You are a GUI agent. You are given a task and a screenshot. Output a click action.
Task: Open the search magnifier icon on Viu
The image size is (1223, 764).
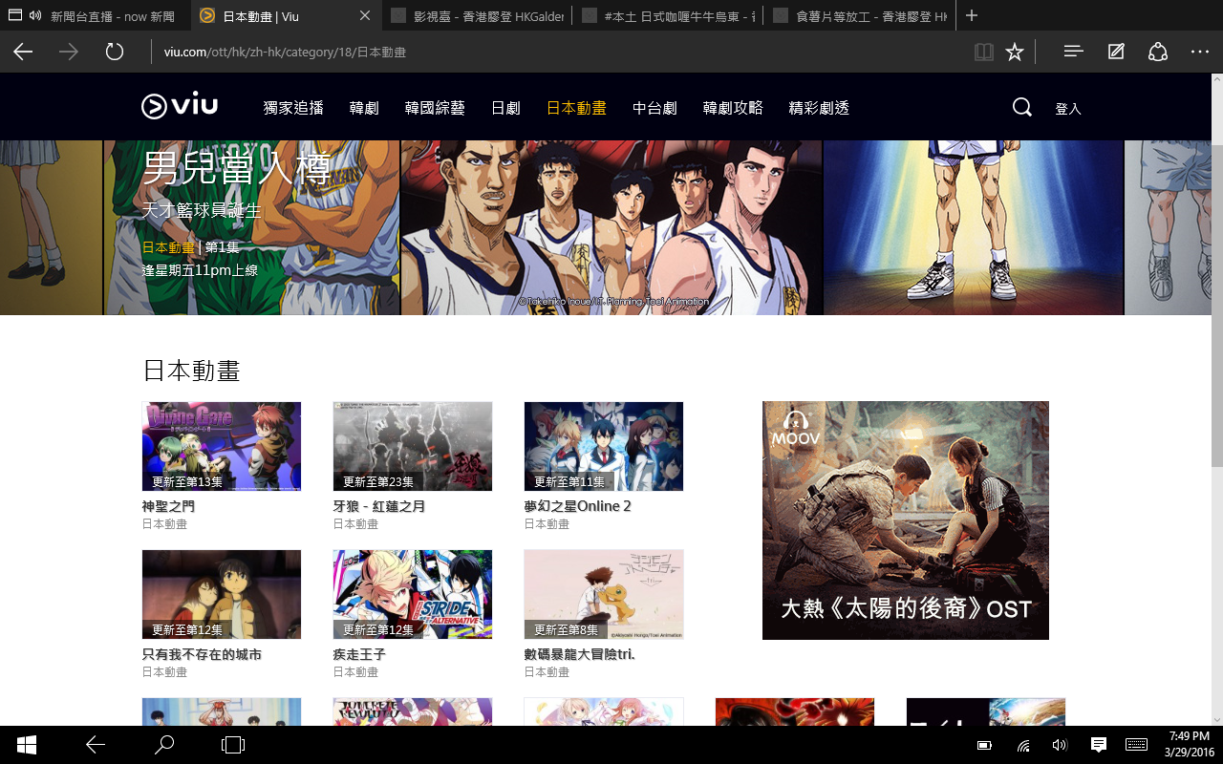pos(1021,107)
